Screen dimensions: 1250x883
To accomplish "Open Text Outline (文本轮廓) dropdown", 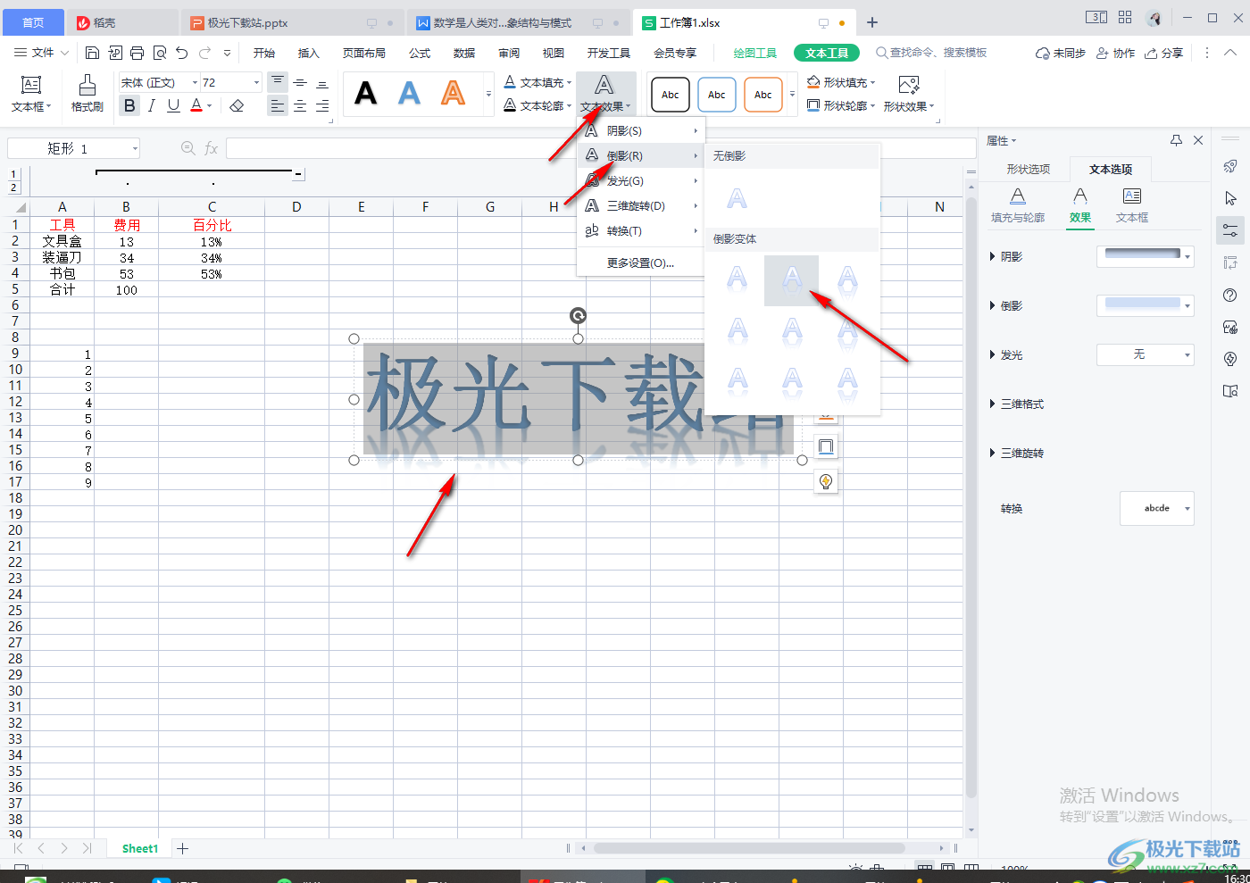I will point(537,105).
